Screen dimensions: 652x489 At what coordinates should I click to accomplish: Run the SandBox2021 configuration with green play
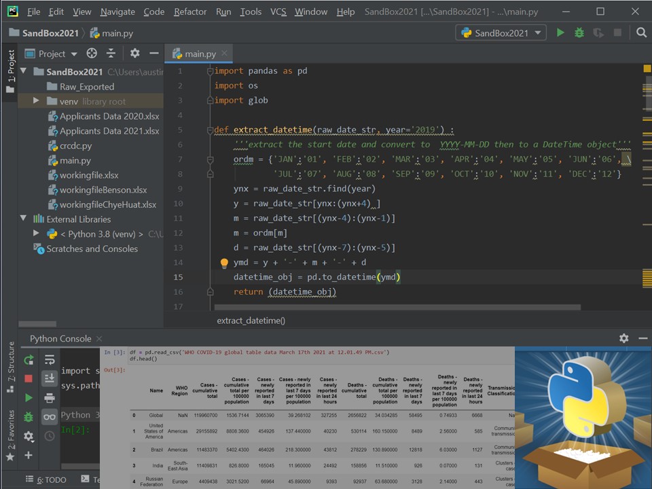pyautogui.click(x=560, y=33)
